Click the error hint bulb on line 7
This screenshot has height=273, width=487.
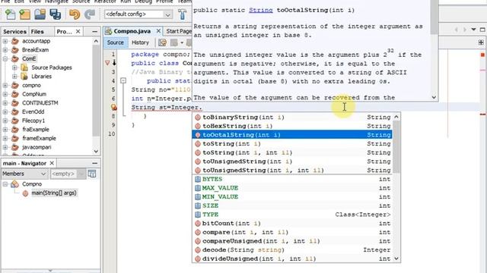[x=113, y=107]
